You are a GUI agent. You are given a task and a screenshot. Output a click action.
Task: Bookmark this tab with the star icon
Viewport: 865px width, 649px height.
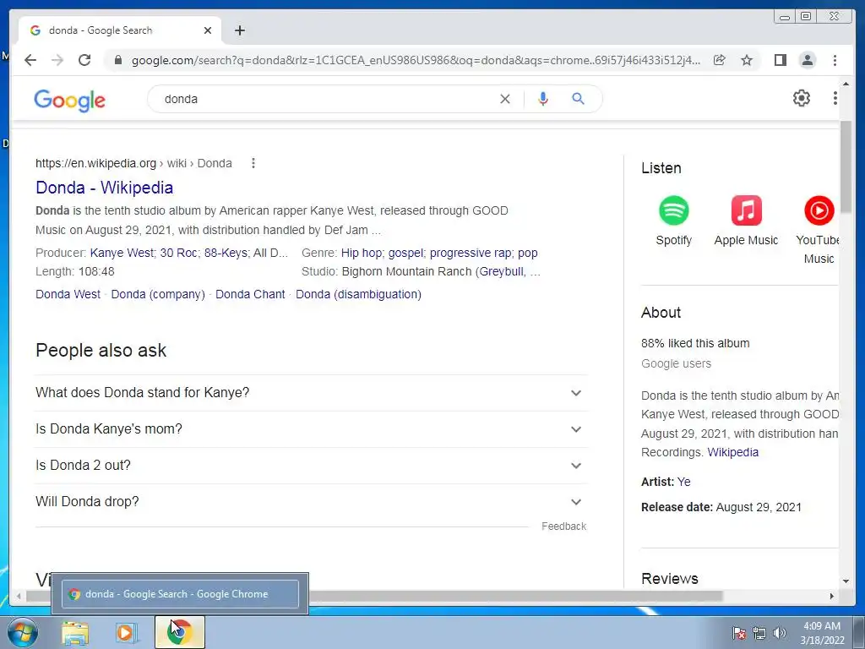point(747,60)
